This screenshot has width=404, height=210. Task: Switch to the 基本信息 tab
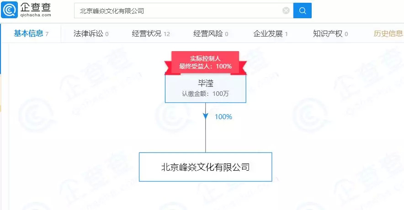(28, 33)
